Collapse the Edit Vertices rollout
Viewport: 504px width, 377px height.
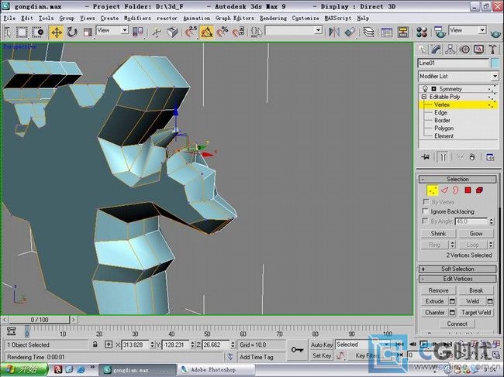tap(457, 279)
